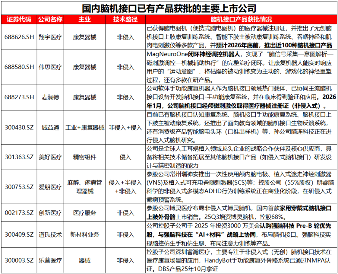The height and width of the screenshot is (274, 338).
Task: Select the 麻醉、疼痛管理器械 business cell
Action: pyautogui.click(x=85, y=187)
